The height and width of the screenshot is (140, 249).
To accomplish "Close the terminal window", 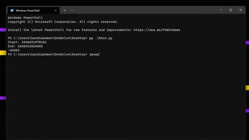I will (x=240, y=10).
